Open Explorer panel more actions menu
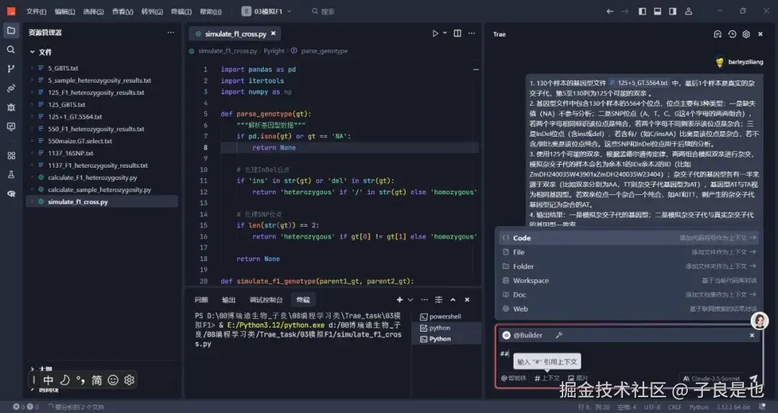This screenshot has width=778, height=413. click(x=171, y=32)
